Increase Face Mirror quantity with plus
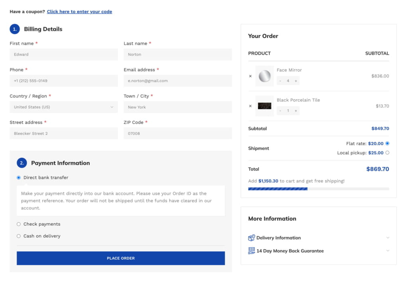The width and height of the screenshot is (408, 283). pos(296,81)
